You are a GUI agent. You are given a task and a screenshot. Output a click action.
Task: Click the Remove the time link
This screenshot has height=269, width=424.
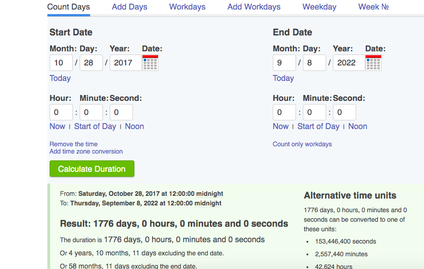click(x=74, y=144)
